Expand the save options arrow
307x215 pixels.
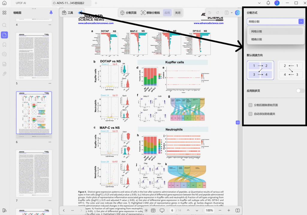(232, 13)
